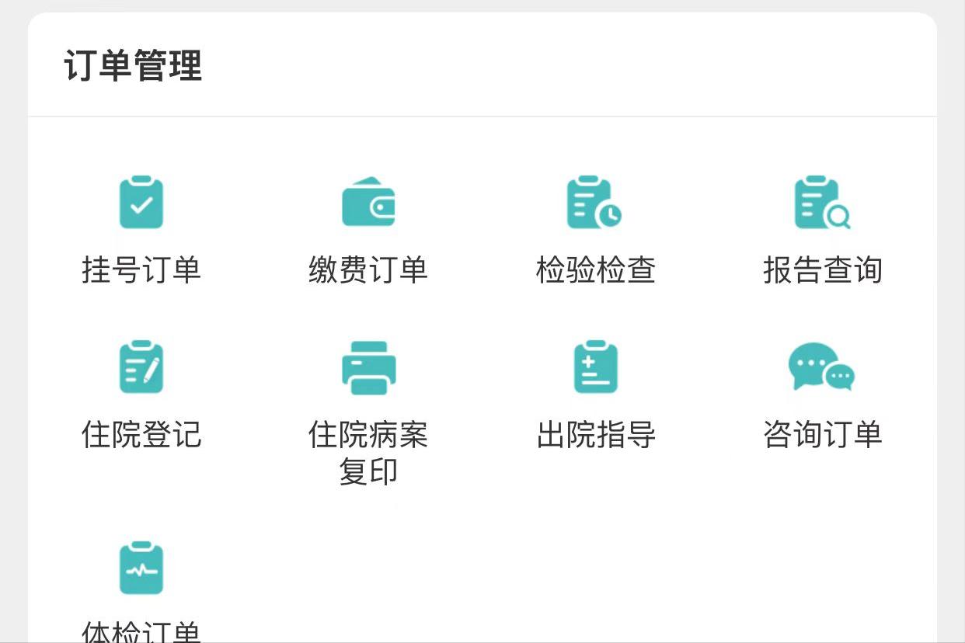Open 出院指导 using the medical clipboard icon
Image resolution: width=965 pixels, height=643 pixels.
click(x=594, y=367)
